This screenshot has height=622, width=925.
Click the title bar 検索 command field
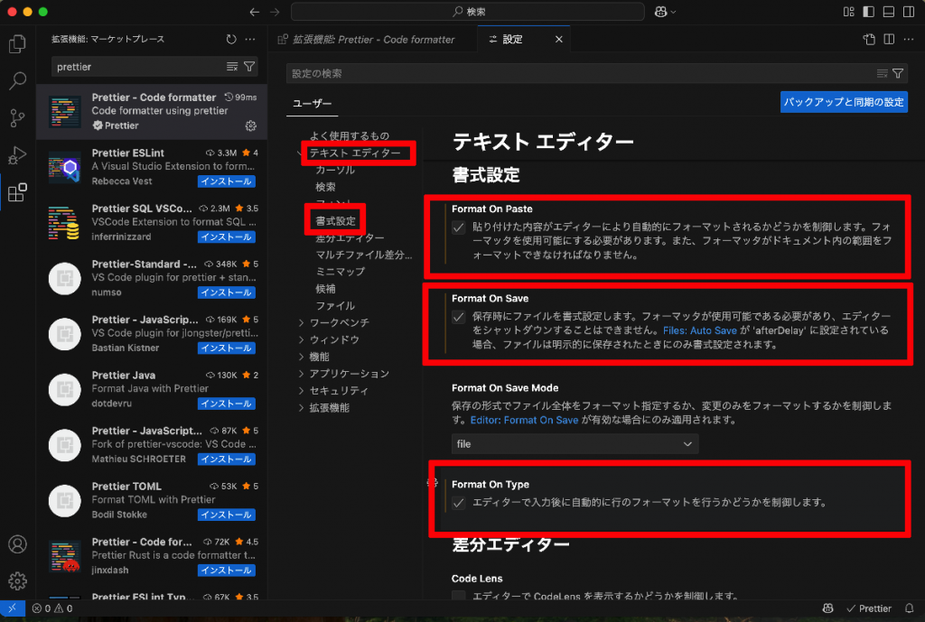click(x=467, y=12)
